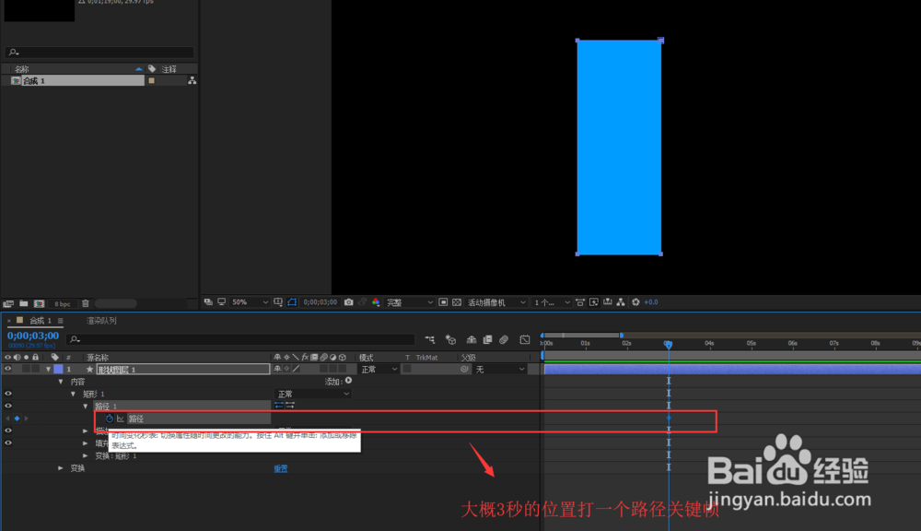This screenshot has width=921, height=531.
Task: Adjust the +0.0 exposure value
Action: (x=651, y=302)
